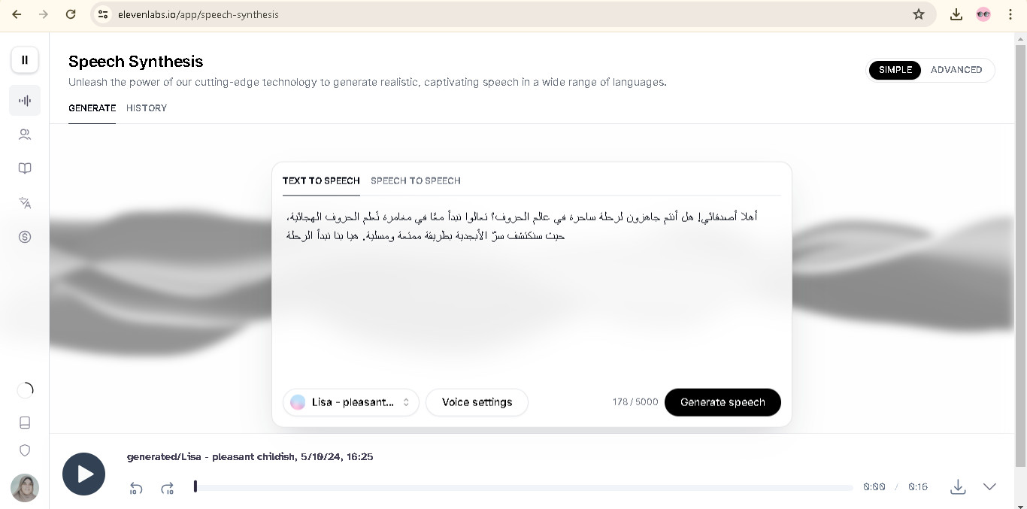
Task: Open the browser three-dot menu
Action: click(x=1010, y=14)
